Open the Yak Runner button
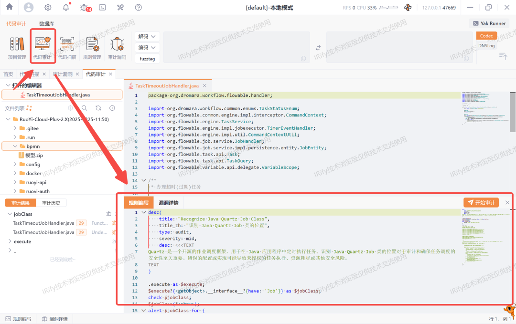The image size is (516, 324). tap(489, 23)
